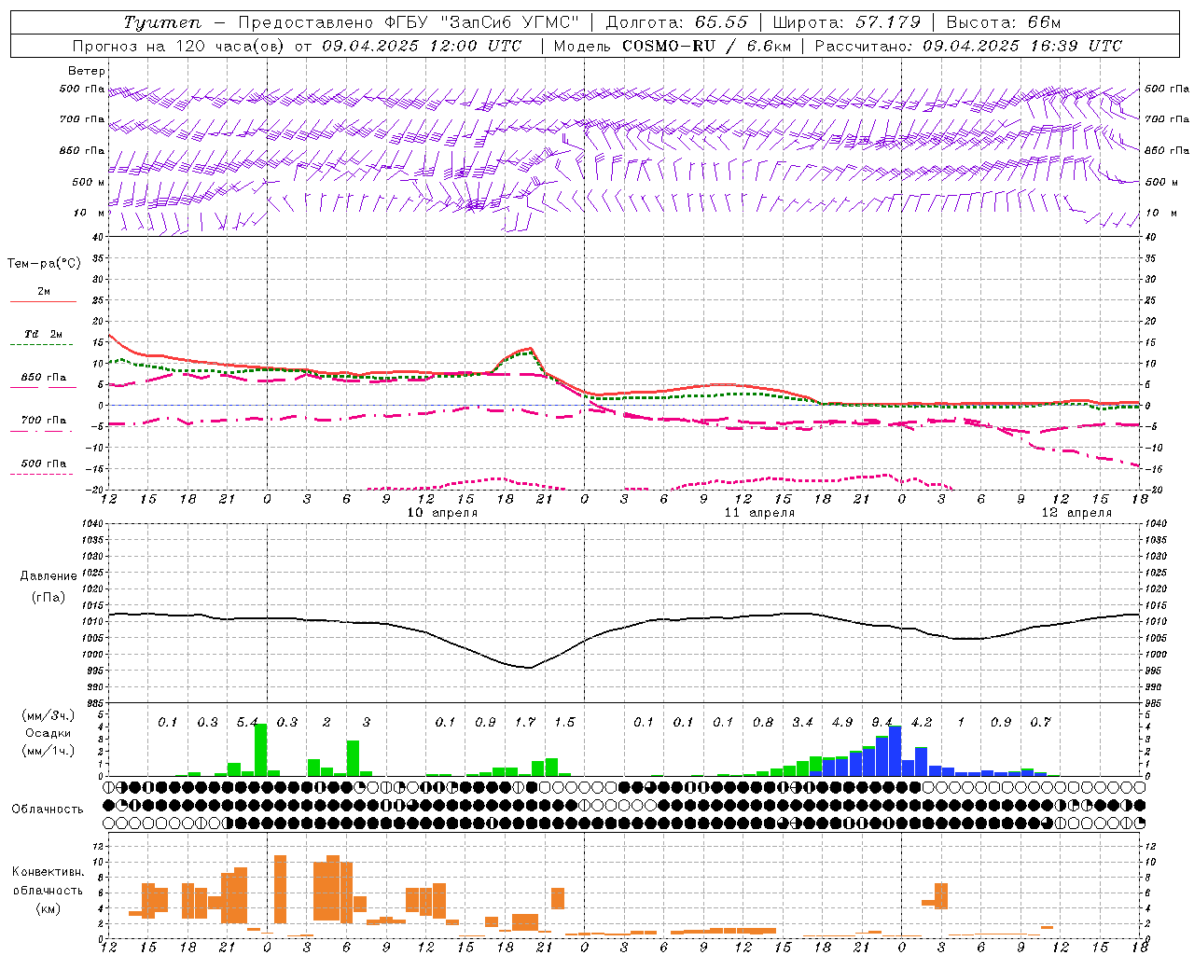Click the left-axis "500 гПа" wind level label
Viewport: 1194px width, 955px height.
(x=82, y=90)
